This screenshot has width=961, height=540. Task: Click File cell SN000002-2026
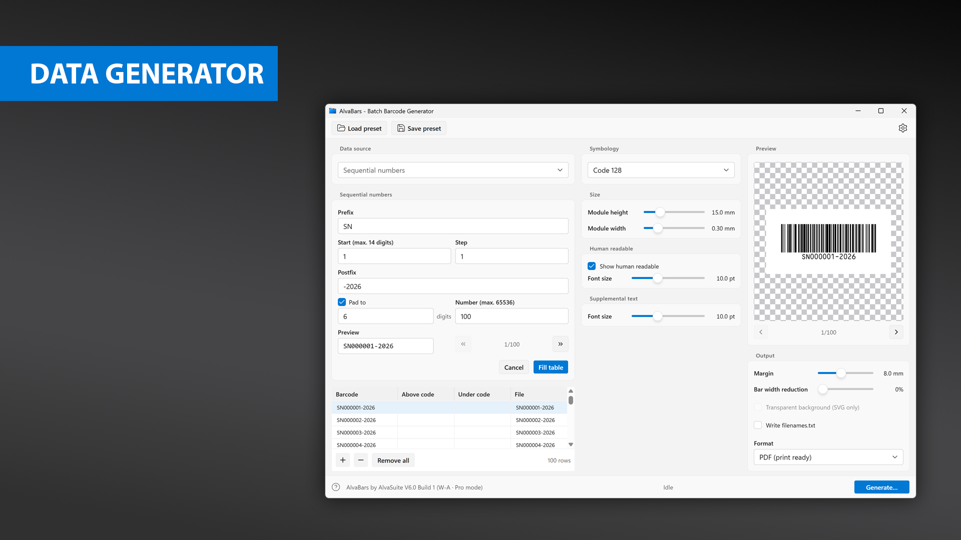point(539,420)
